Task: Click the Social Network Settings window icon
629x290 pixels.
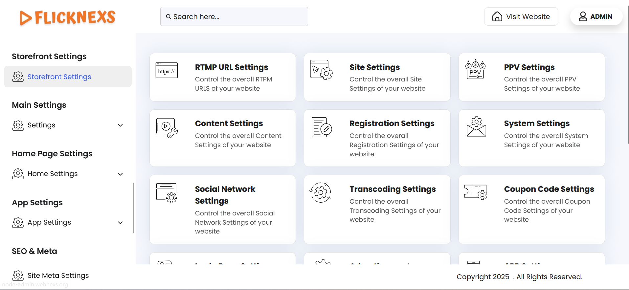Action: (x=167, y=193)
